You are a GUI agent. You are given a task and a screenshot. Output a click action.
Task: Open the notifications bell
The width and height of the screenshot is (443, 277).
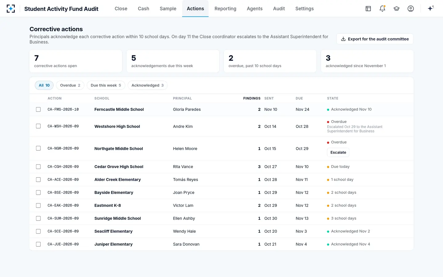tap(382, 9)
